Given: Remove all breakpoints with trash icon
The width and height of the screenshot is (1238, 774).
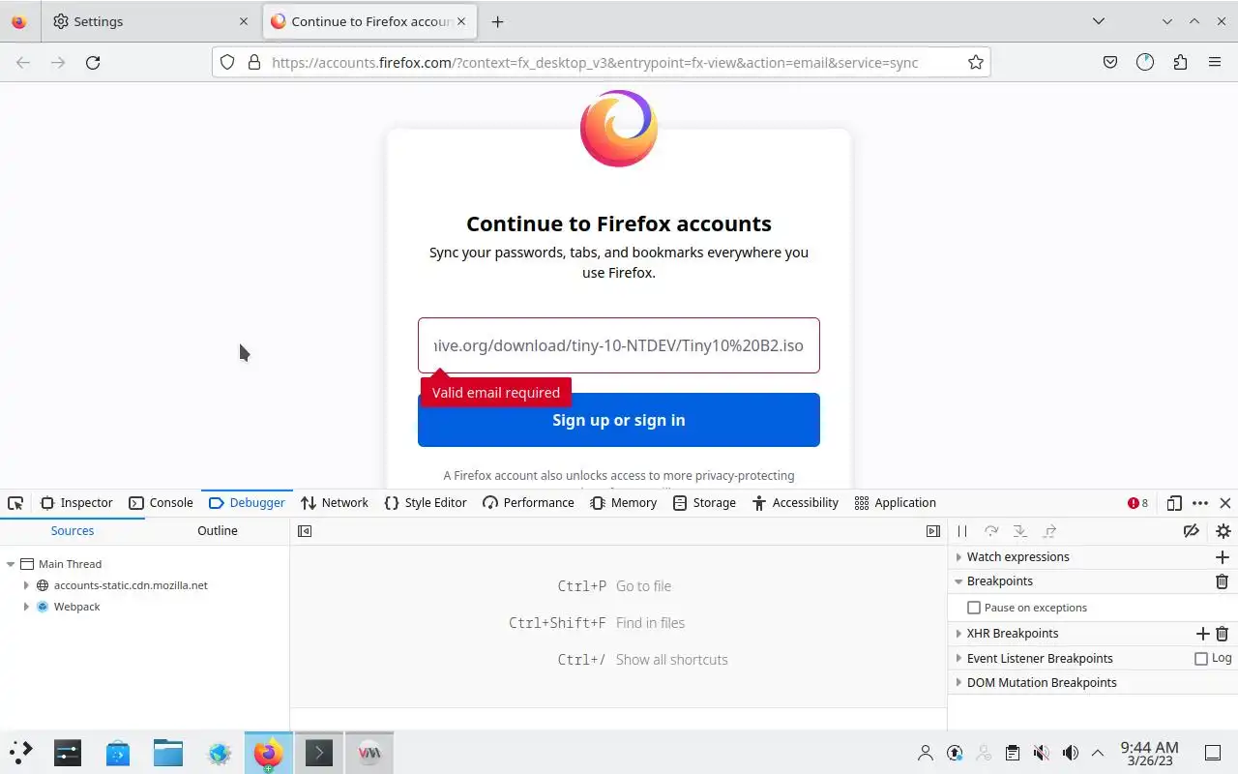Looking at the screenshot, I should click(x=1223, y=581).
